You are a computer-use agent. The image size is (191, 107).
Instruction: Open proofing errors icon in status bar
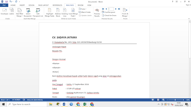[x=24, y=100]
